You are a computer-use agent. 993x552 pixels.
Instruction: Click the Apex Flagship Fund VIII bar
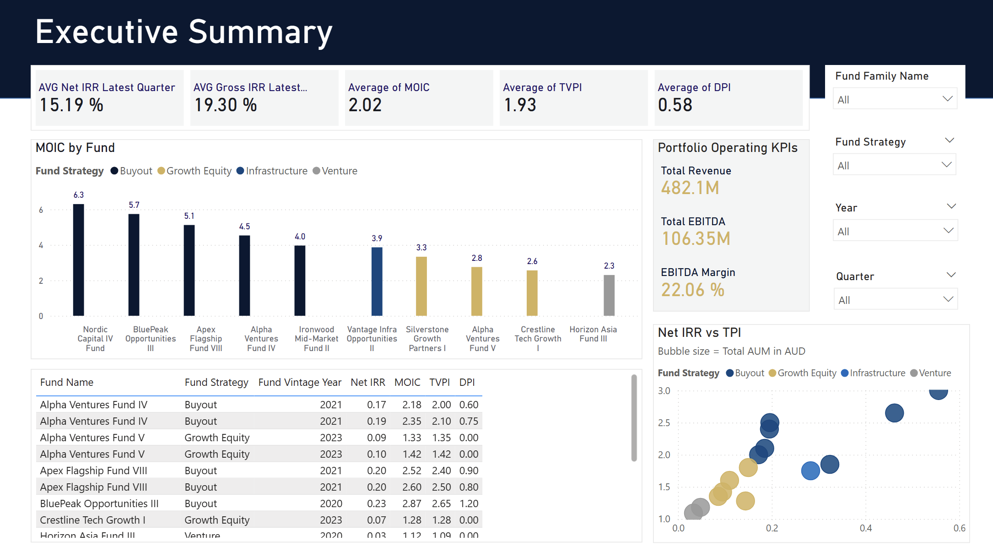click(x=189, y=271)
